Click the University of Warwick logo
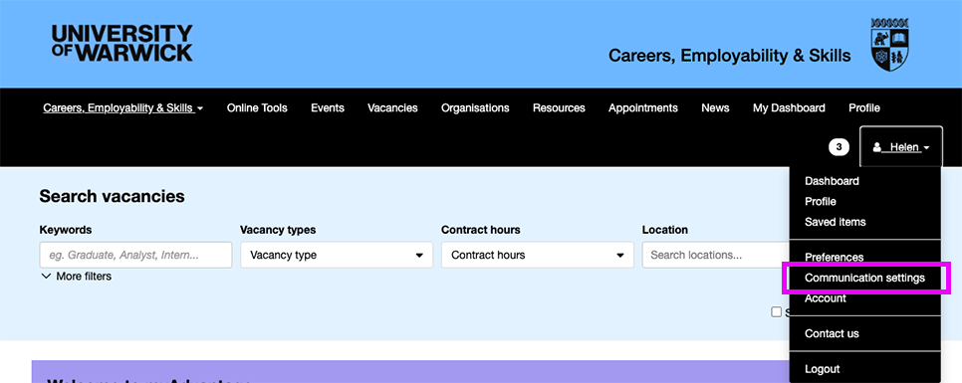The width and height of the screenshot is (962, 383). coord(122,43)
